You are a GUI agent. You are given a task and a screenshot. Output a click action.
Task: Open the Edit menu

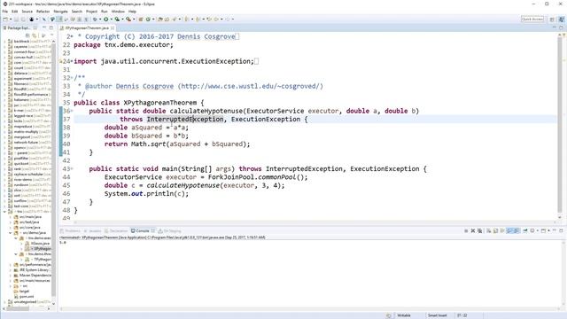[14, 12]
